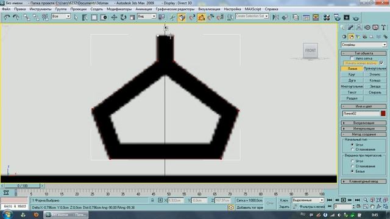Screen dimensions: 390x219
Task: Open the Файл menu
Action: 6,9
